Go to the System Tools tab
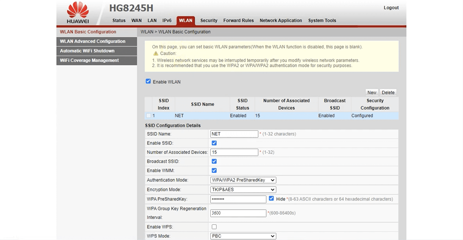 pyautogui.click(x=322, y=21)
